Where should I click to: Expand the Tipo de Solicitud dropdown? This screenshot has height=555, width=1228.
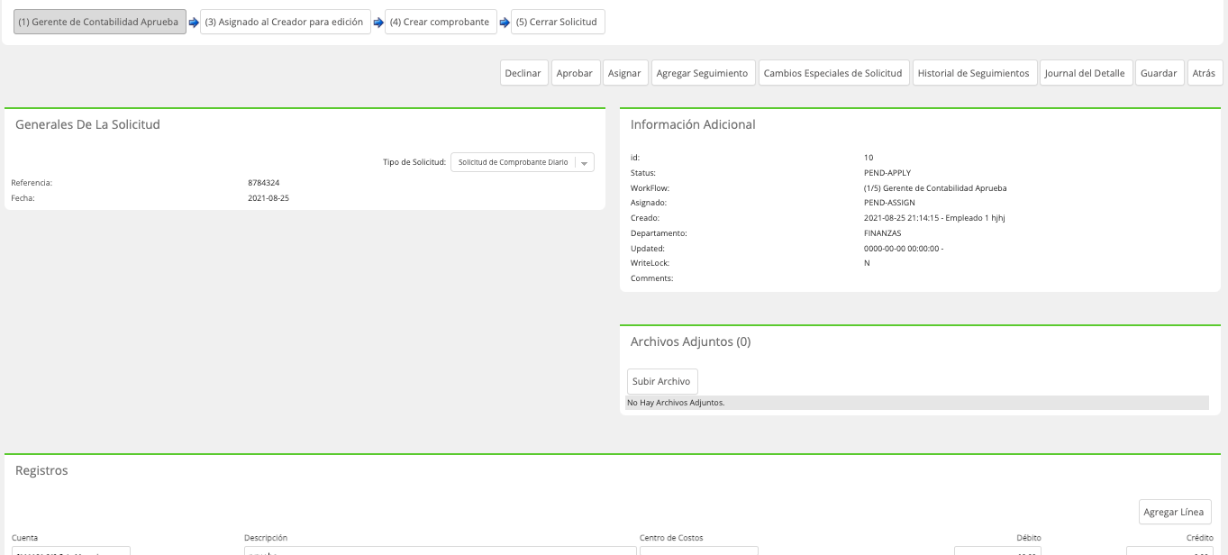(x=523, y=162)
